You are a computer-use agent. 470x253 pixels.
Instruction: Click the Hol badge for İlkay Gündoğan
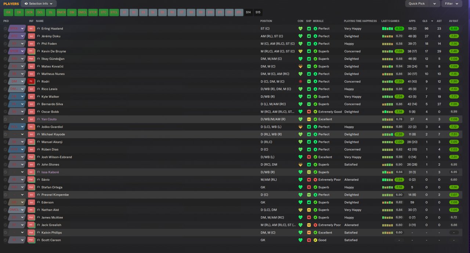31,59
